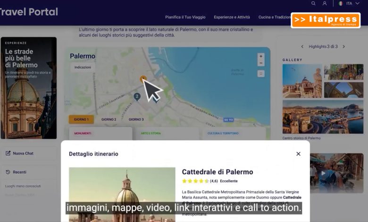Zoom in the map with plus button
The width and height of the screenshot is (368, 222).
(x=261, y=56)
